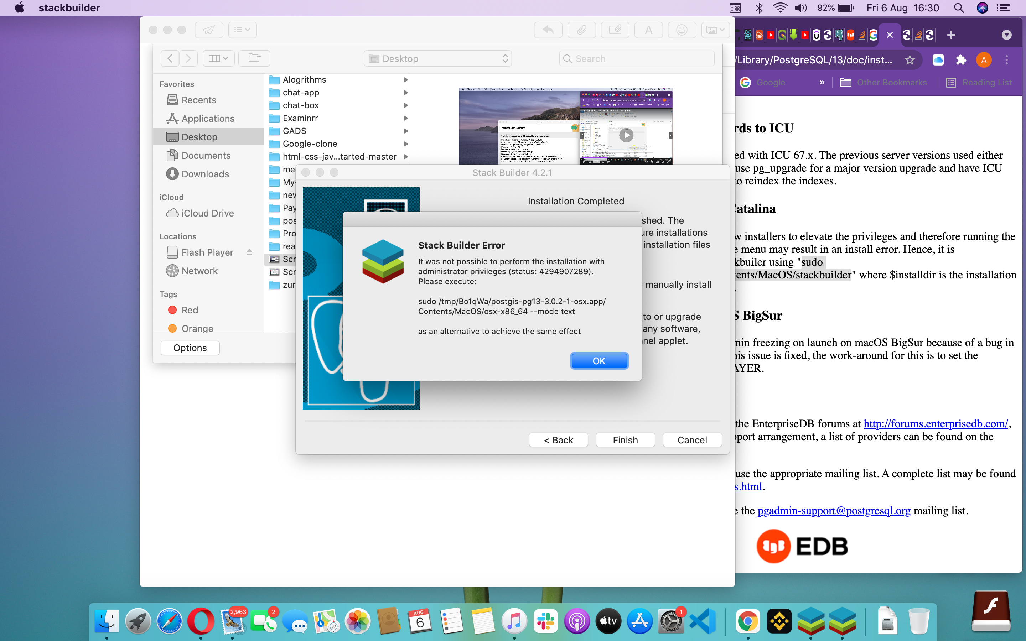
Task: Open Finder from the Dock
Action: [x=107, y=621]
